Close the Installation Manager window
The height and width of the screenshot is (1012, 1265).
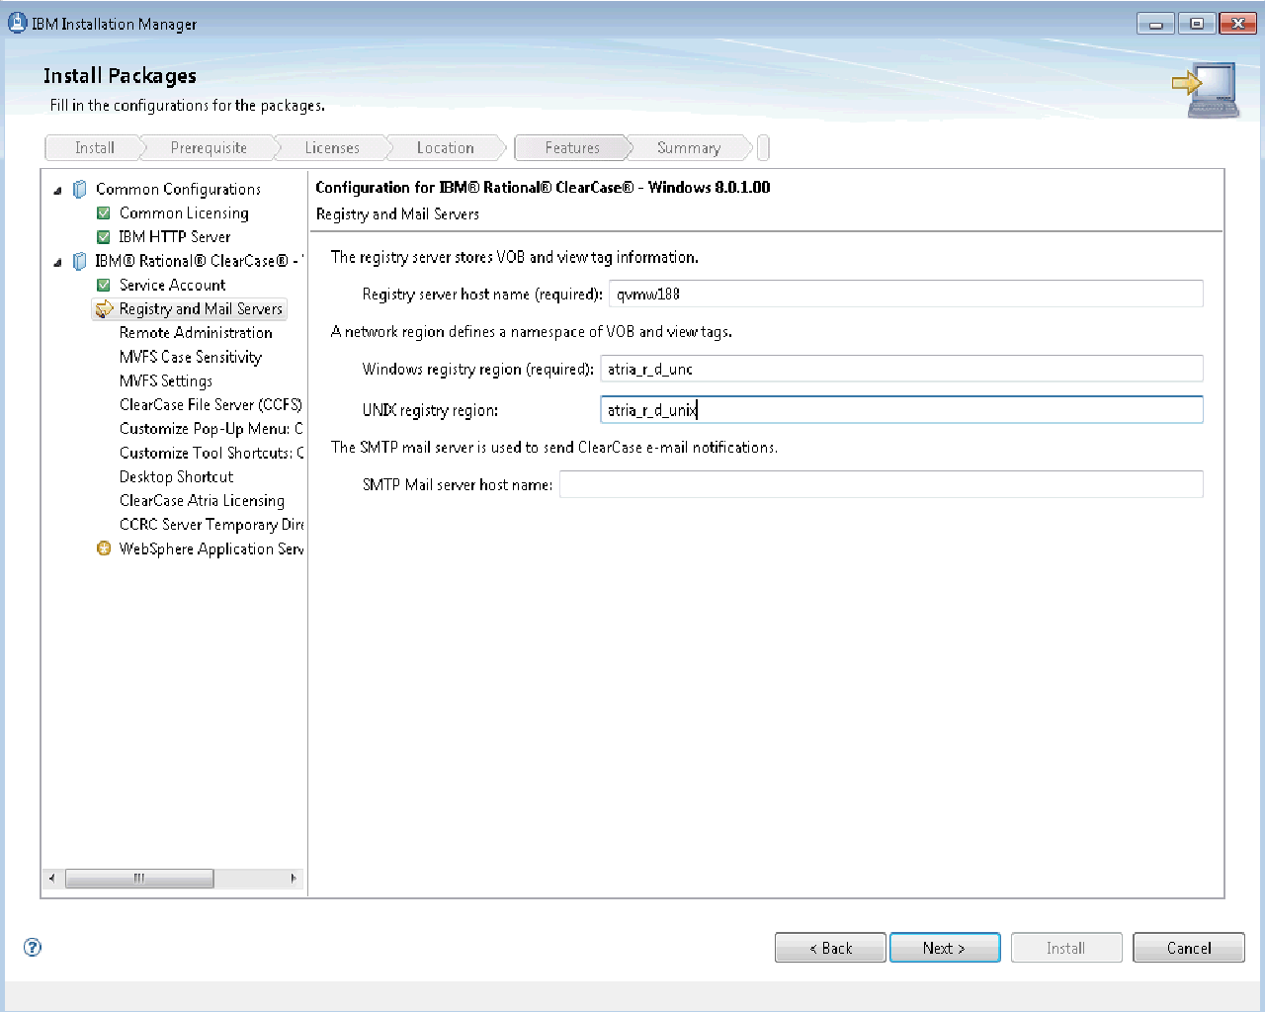(x=1237, y=23)
